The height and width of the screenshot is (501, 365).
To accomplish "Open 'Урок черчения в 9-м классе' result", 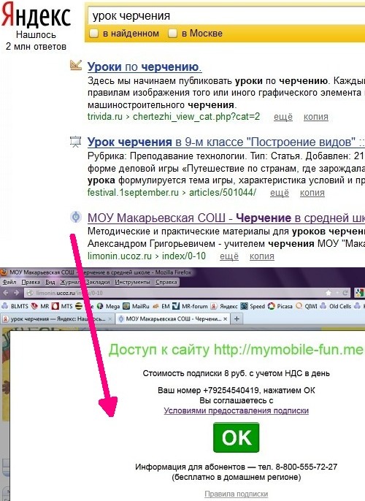I will point(226,142).
